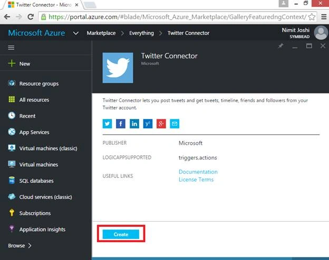Share via Facebook icon
Viewport: 329px width, 260px height.
pos(121,124)
